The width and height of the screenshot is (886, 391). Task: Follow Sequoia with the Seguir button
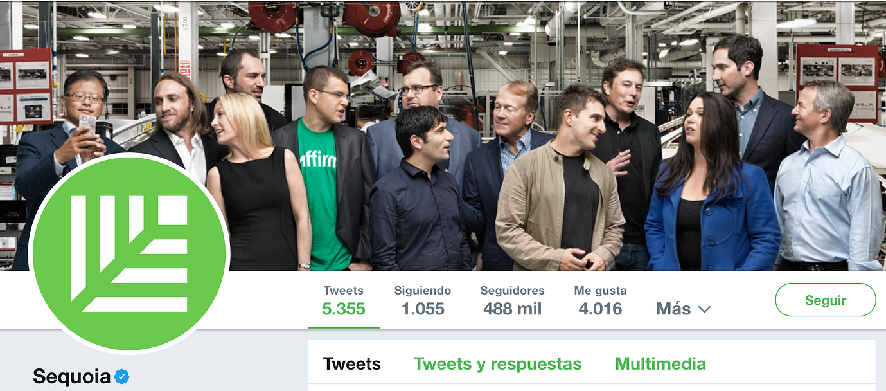click(x=826, y=300)
